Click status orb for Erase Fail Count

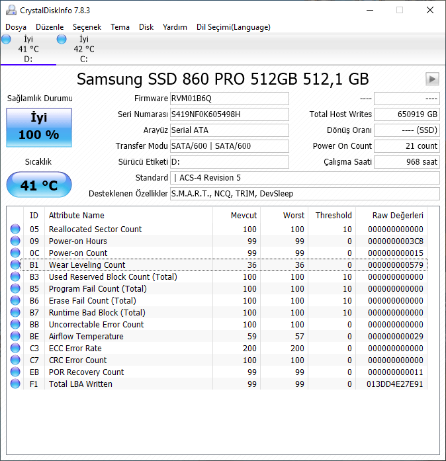tap(15, 300)
